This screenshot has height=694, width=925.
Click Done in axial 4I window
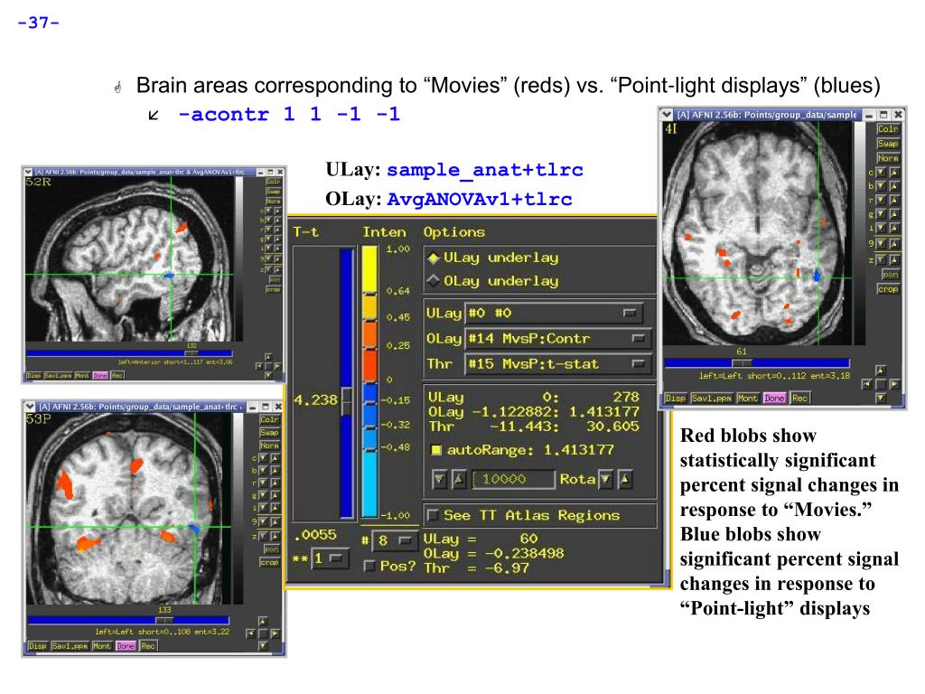[774, 399]
